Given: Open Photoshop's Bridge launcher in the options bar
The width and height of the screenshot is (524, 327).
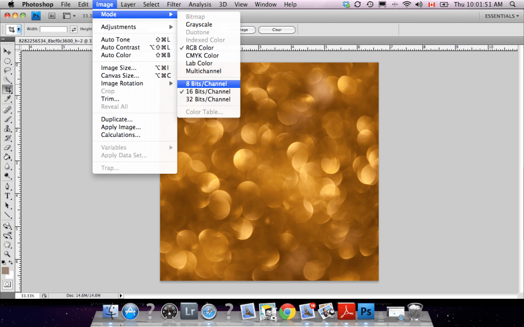Looking at the screenshot, I should 51,16.
